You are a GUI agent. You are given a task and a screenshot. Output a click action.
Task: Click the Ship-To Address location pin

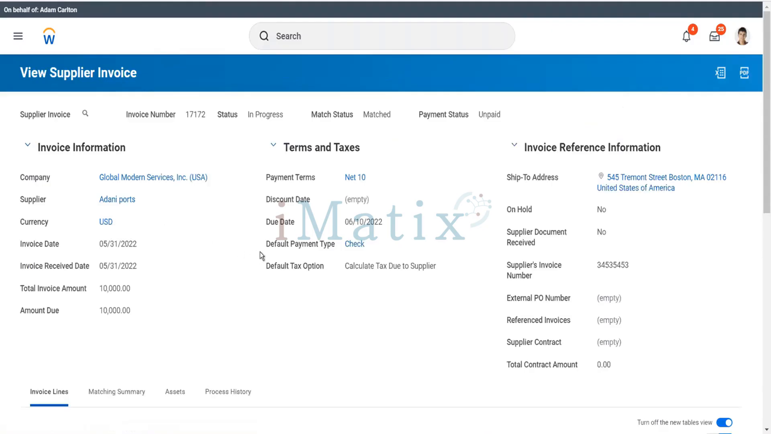tap(601, 177)
